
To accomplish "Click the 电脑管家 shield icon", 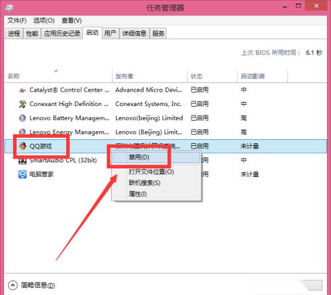I will [x=23, y=174].
